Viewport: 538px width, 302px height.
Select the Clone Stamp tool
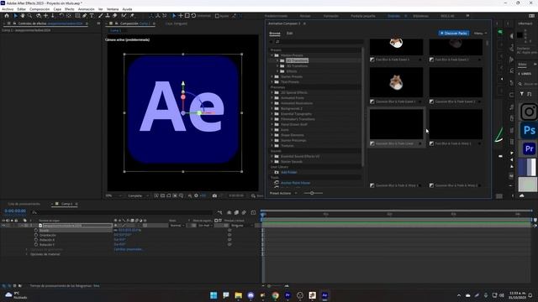(108, 16)
